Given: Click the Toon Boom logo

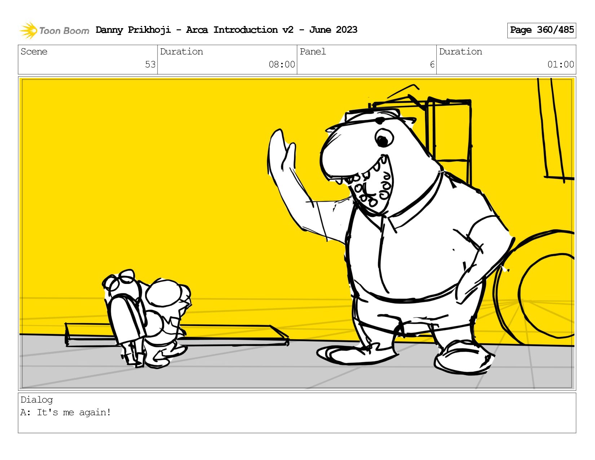Looking at the screenshot, I should coord(54,30).
